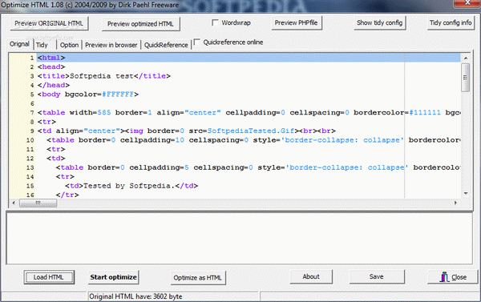481x302 pixels.
Task: Click the table width=585 line
Action: coord(249,112)
